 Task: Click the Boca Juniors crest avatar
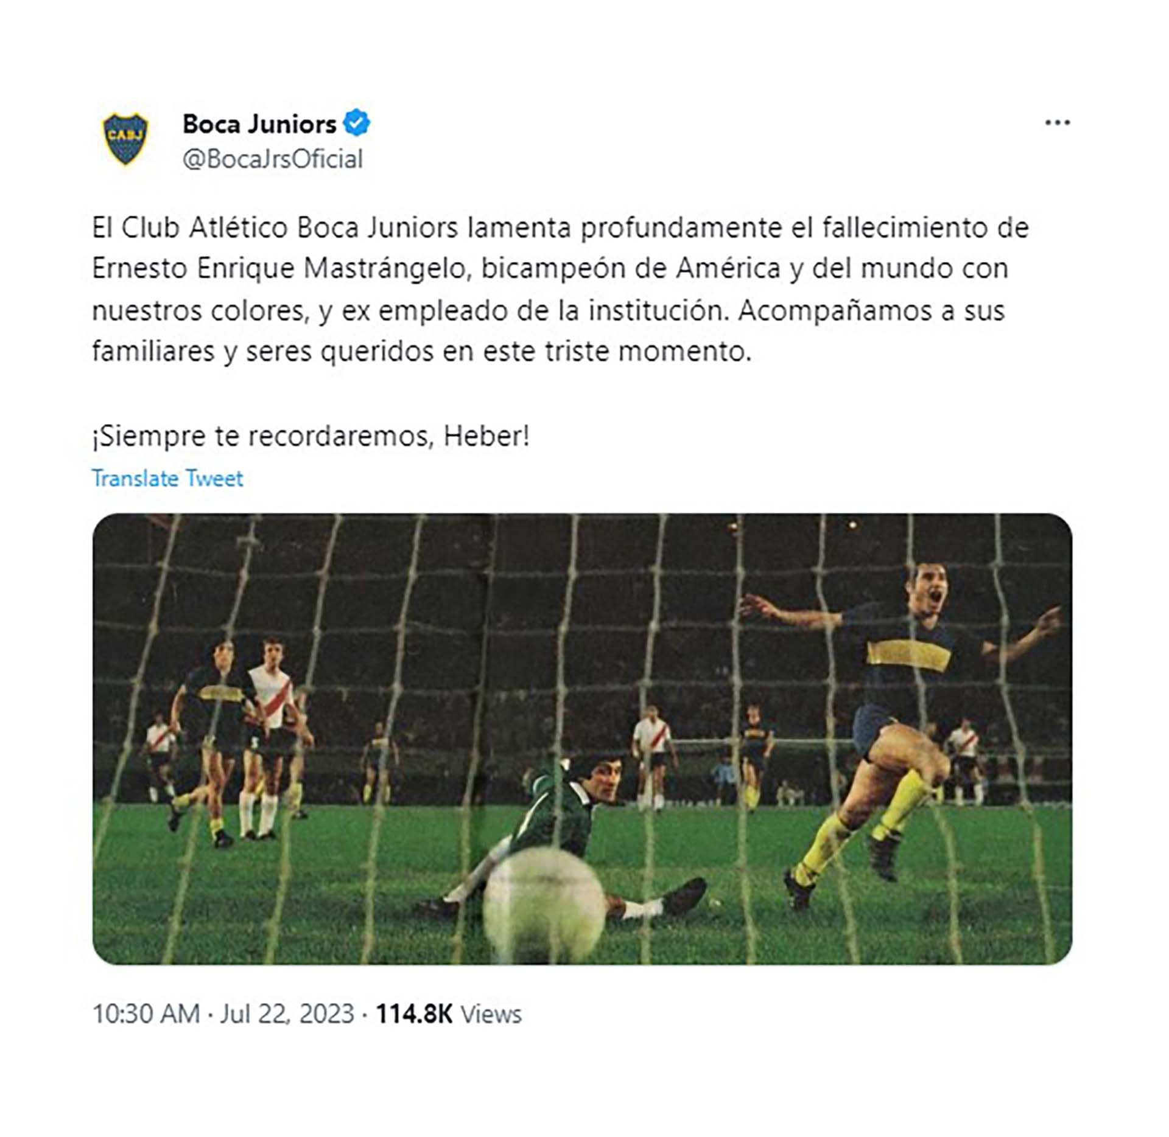(x=125, y=139)
